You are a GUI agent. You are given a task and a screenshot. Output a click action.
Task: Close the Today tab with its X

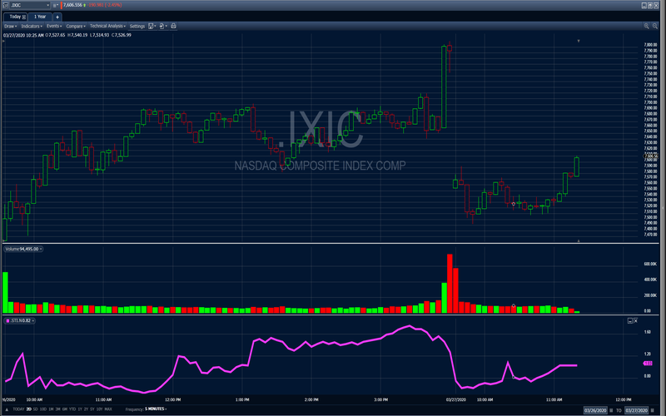26,16
